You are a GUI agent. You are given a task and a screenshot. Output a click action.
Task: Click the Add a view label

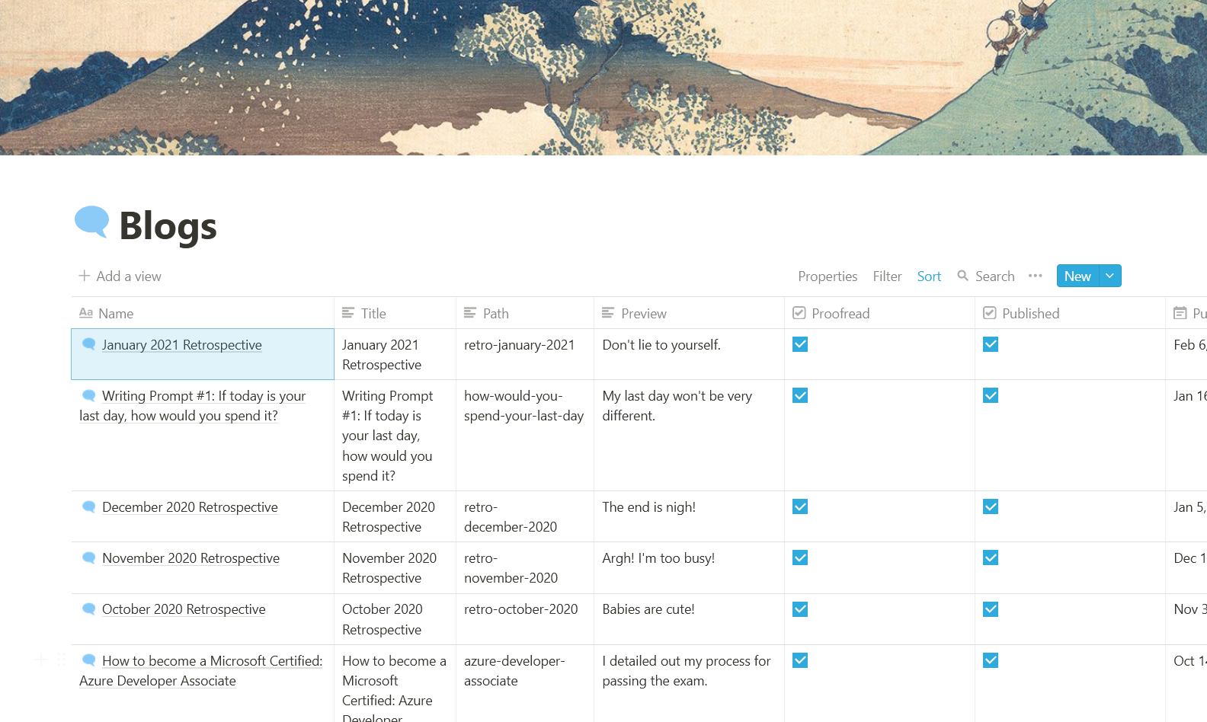[129, 276]
